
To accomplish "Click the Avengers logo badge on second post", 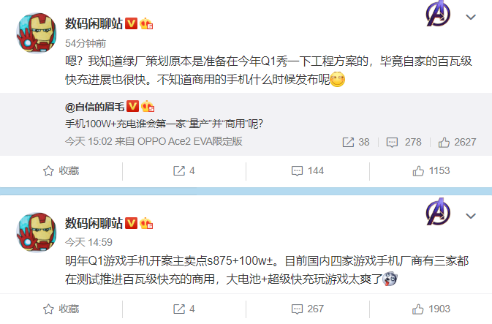I will point(438,211).
